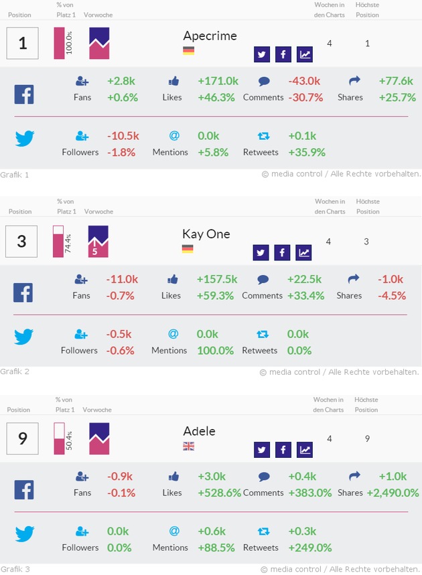Select the Adele artist name
Viewport: 422px width, 575px height.
coord(199,431)
